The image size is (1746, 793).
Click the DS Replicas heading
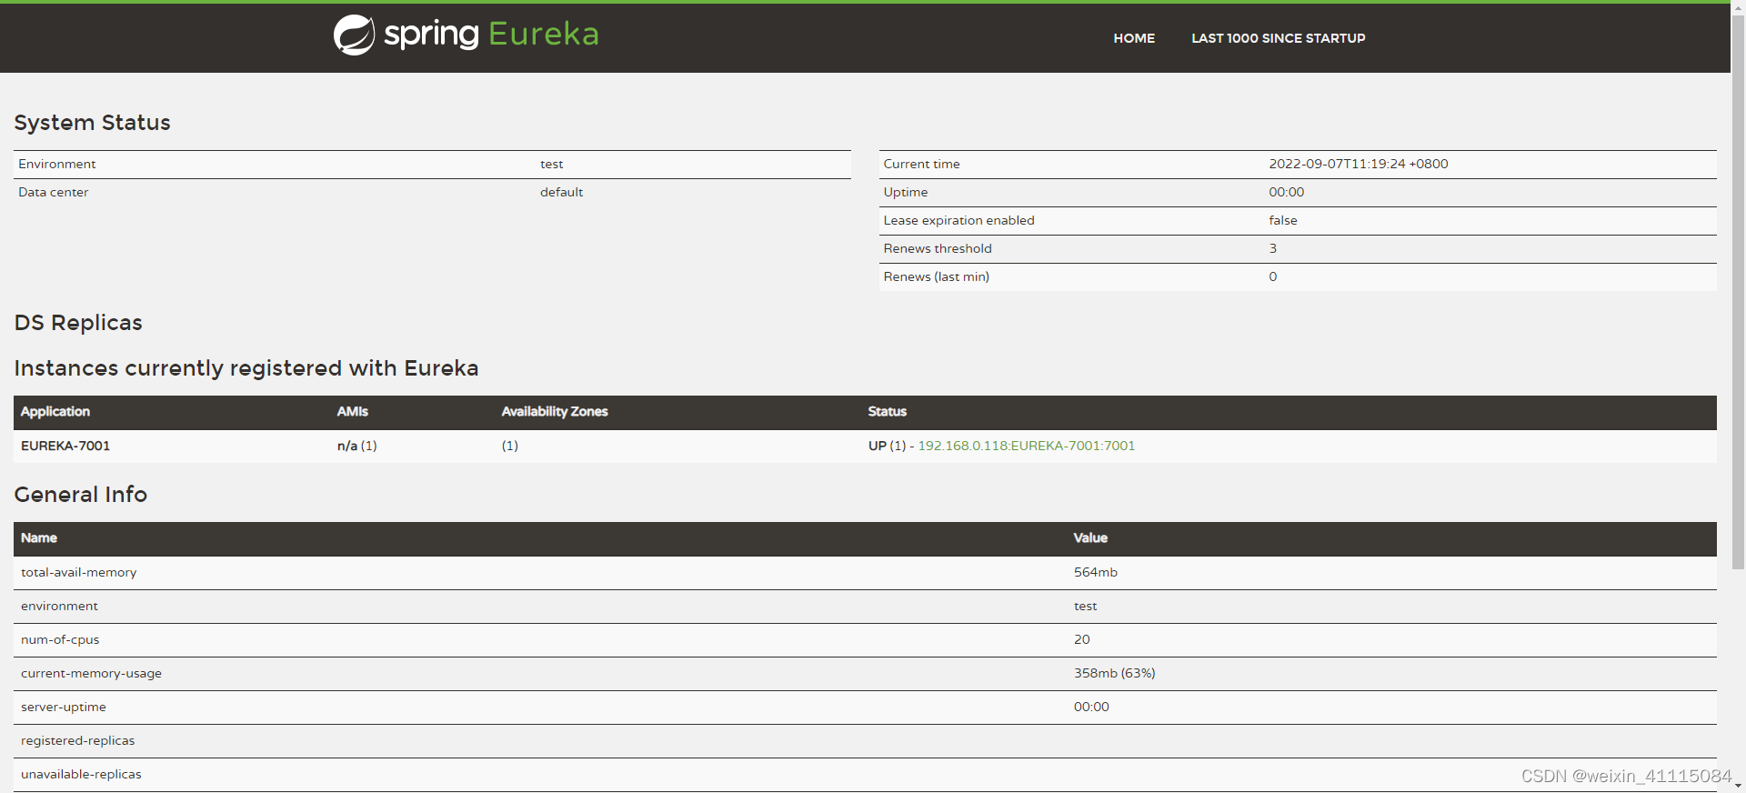point(78,323)
